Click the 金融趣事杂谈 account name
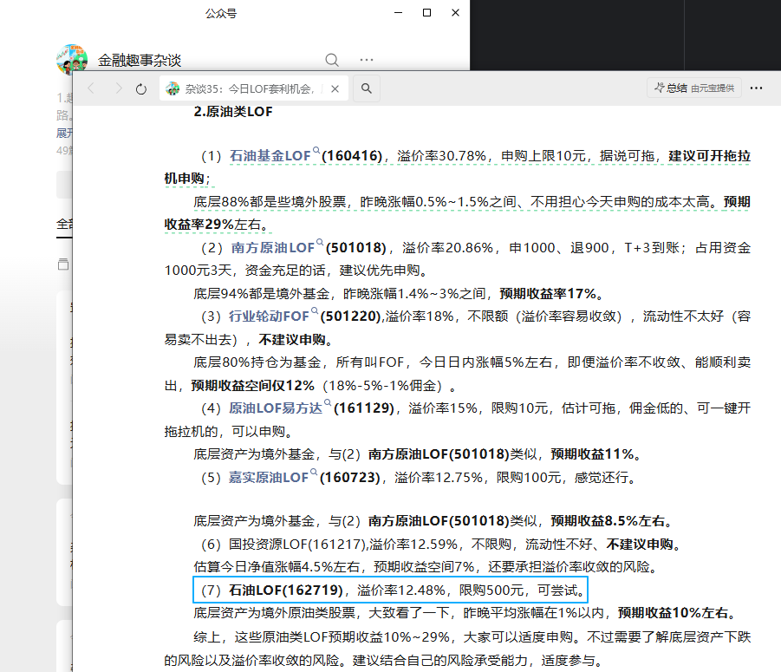Viewport: 781px width, 672px height. 140,61
